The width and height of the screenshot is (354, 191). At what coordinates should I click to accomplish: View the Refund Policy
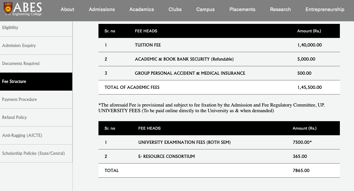point(36,117)
